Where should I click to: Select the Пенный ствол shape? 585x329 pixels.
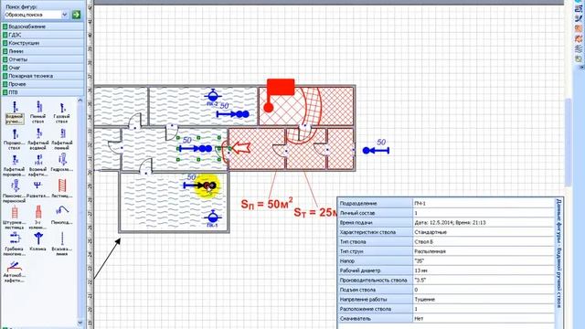coord(38,112)
